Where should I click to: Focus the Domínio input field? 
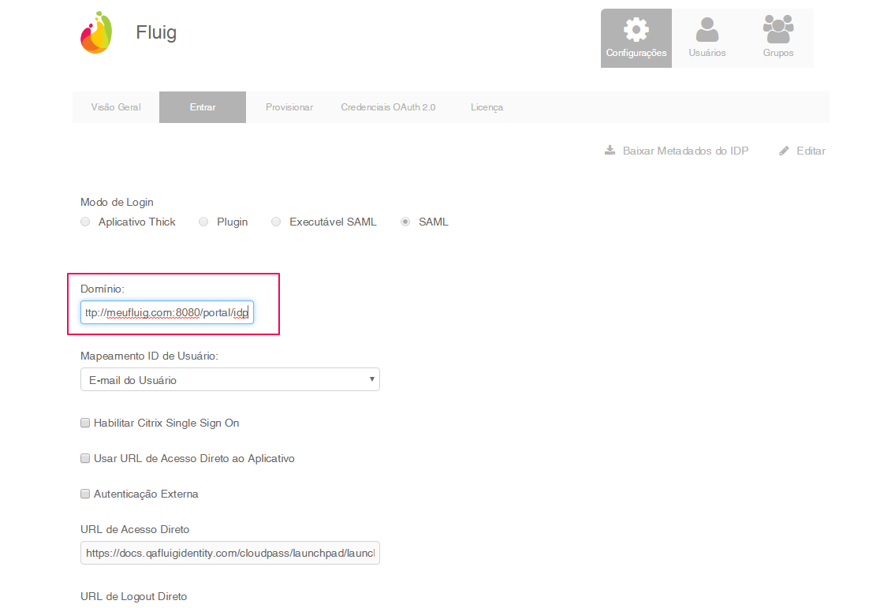[x=166, y=312]
